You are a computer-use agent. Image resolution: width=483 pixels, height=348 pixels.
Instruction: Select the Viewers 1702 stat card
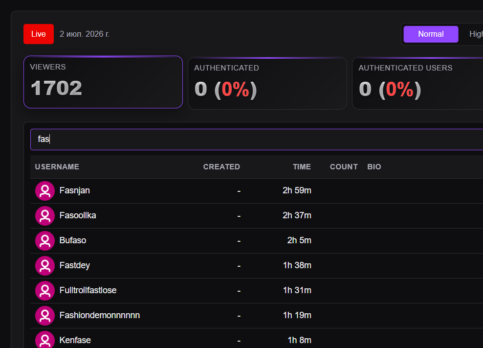click(x=103, y=82)
